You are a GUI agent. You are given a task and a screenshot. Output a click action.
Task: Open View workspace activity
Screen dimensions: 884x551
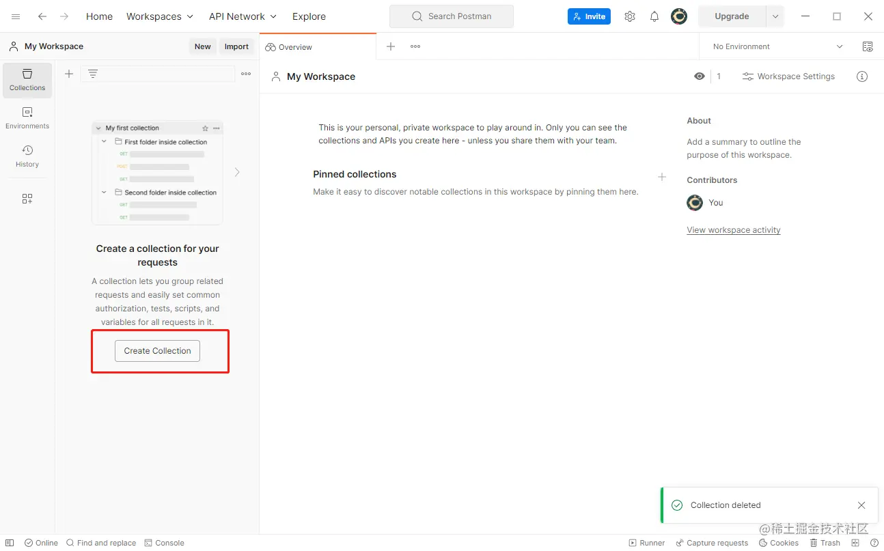click(733, 229)
